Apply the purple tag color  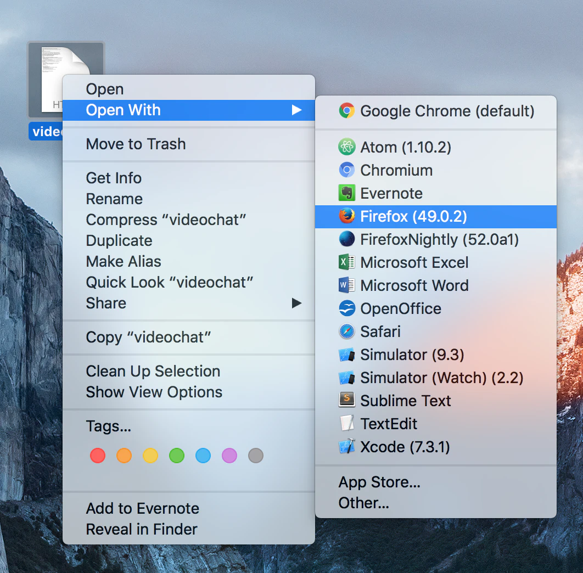[229, 456]
